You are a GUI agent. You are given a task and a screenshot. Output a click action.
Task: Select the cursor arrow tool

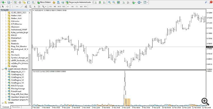point(3,7)
